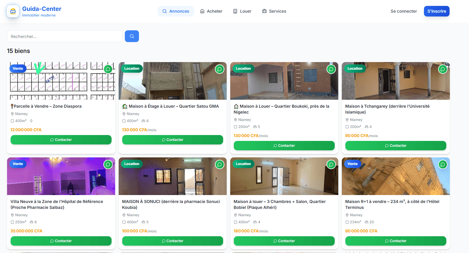The height and width of the screenshot is (253, 469).
Task: Open the Quartier Satou GMA house photo
Action: coord(173,81)
